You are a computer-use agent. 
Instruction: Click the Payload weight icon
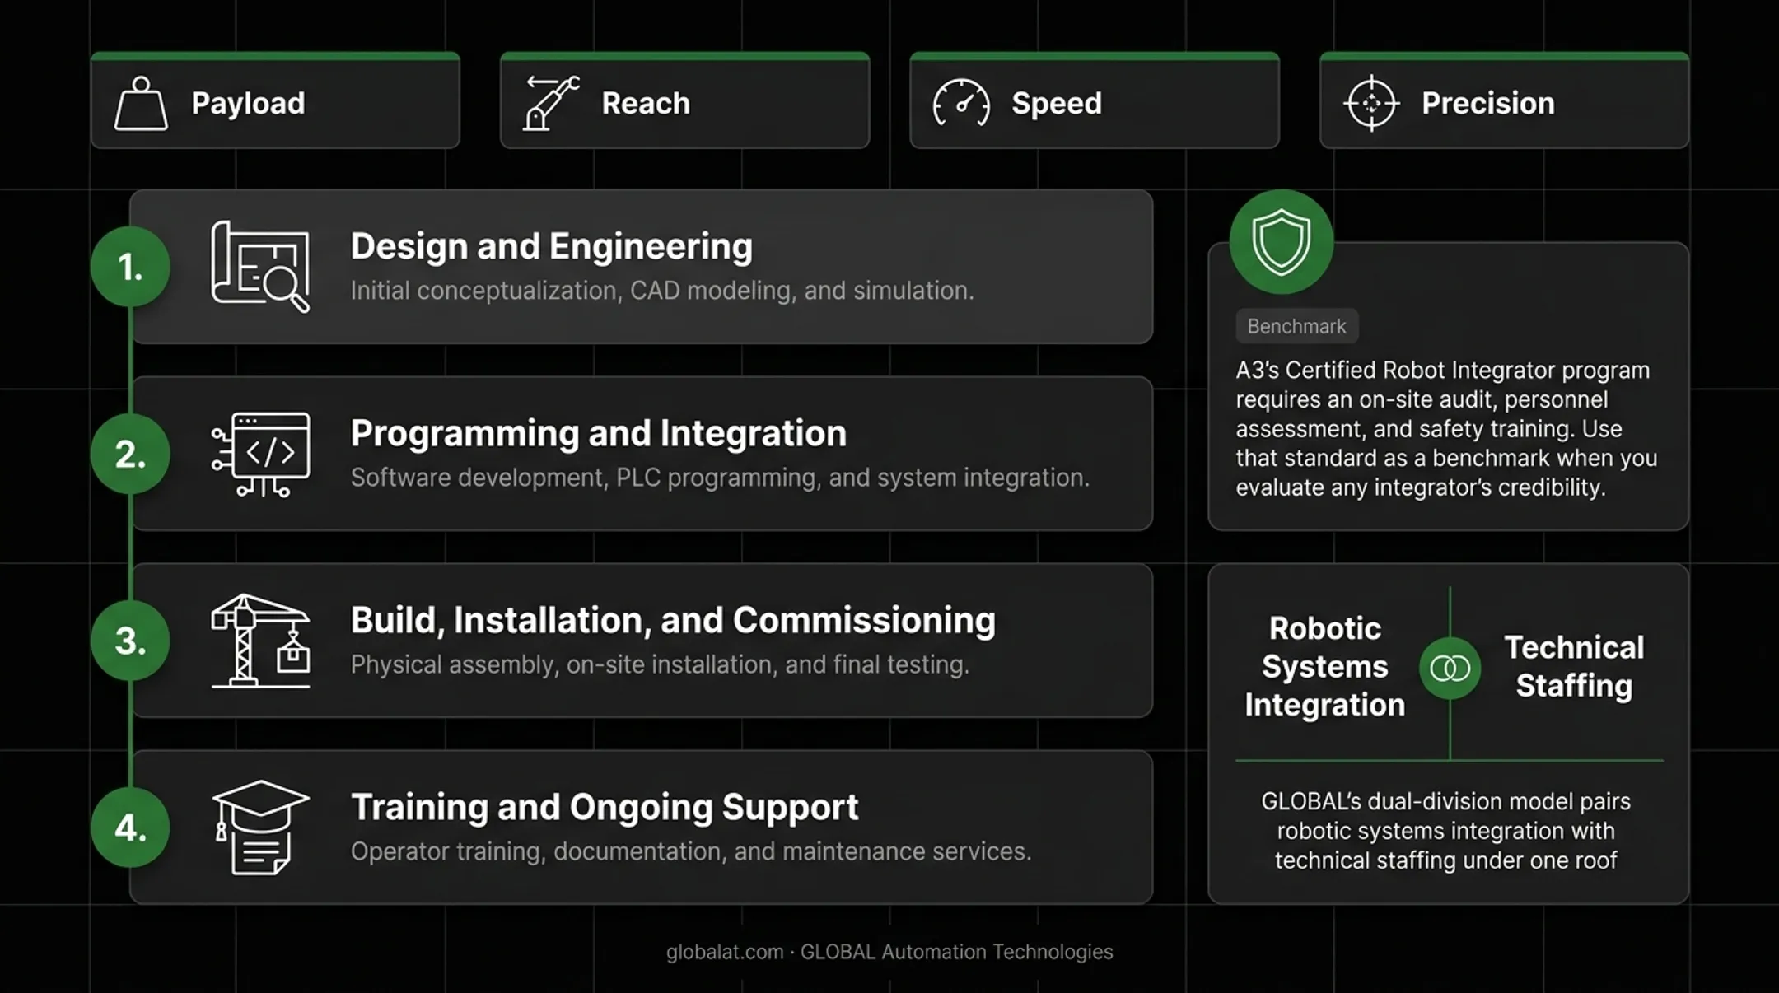[x=141, y=104]
